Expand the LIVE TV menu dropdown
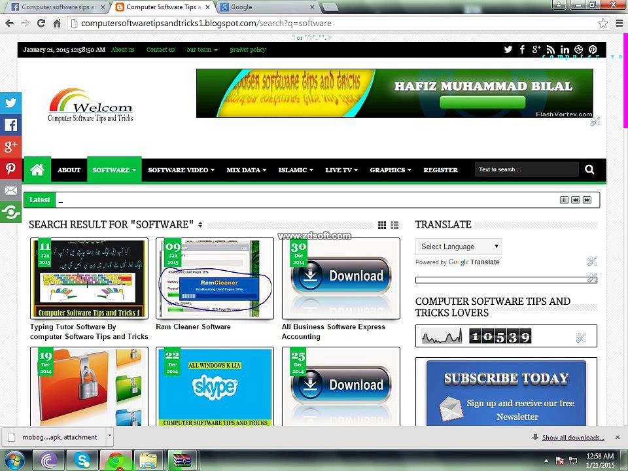This screenshot has width=628, height=471. point(341,170)
